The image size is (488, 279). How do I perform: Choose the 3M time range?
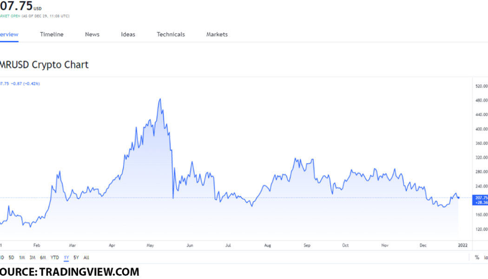32,258
